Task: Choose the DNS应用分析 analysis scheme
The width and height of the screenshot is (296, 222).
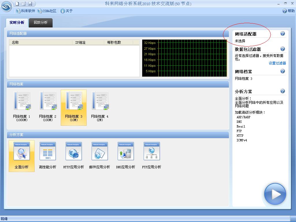Action: click(126, 156)
